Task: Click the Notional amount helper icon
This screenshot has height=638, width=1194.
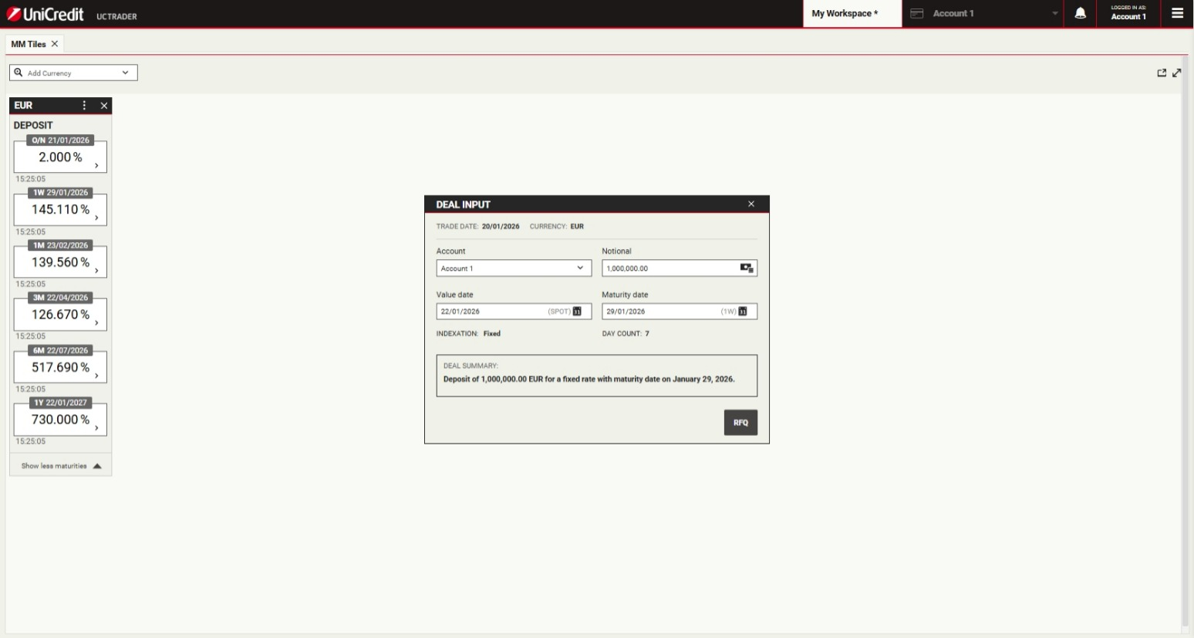Action: (x=746, y=268)
